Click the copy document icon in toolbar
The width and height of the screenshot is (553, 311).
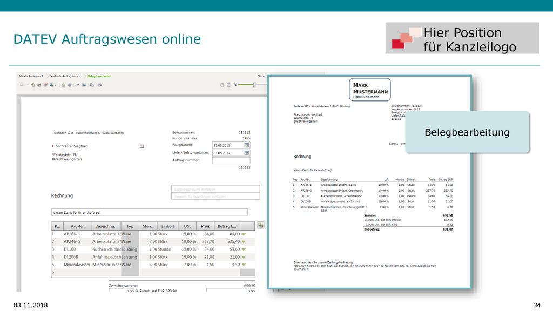92,85
